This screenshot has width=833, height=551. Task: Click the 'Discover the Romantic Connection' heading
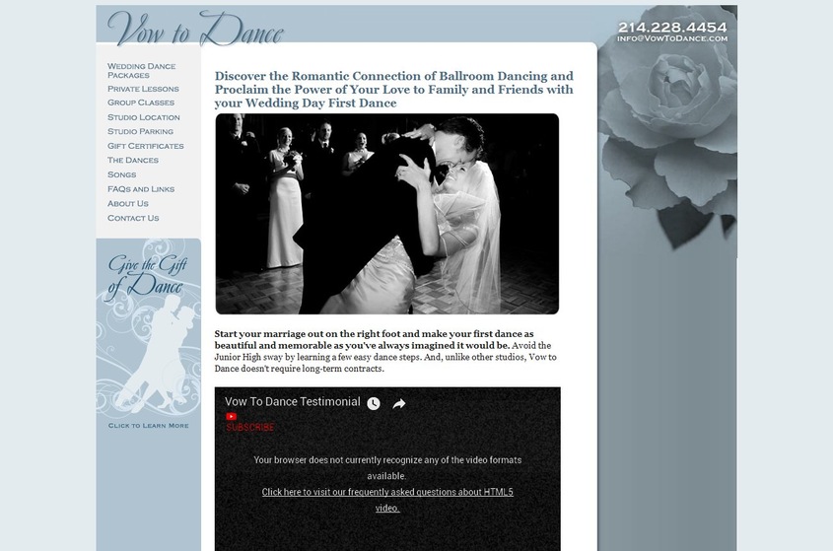tap(393, 90)
